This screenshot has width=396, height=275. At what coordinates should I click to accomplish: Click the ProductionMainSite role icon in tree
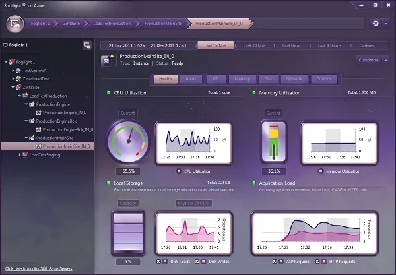click(32, 138)
